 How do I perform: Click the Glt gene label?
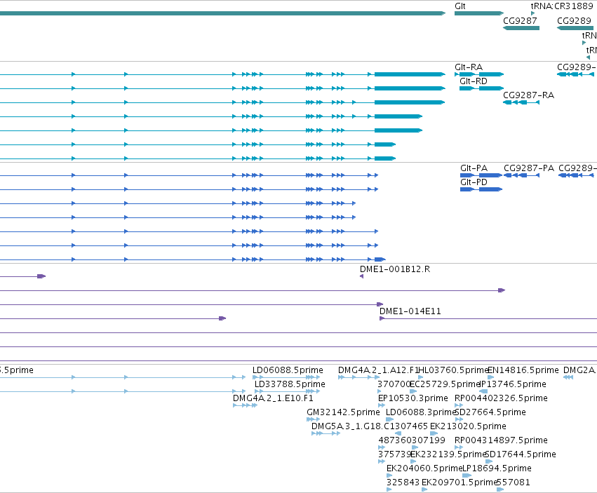pos(460,6)
